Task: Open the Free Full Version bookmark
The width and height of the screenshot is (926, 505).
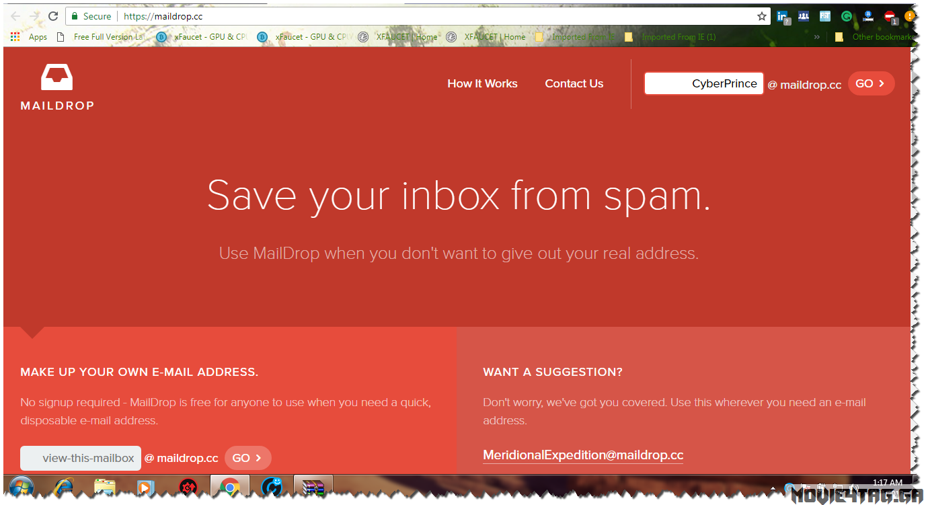Action: [100, 37]
